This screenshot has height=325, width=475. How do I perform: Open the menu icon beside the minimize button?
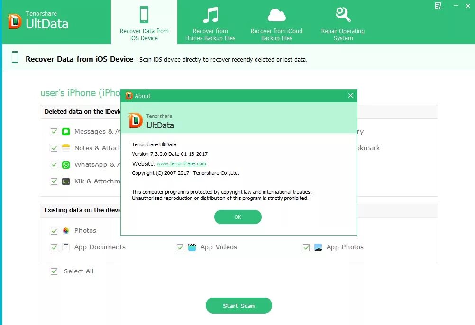tap(438, 6)
